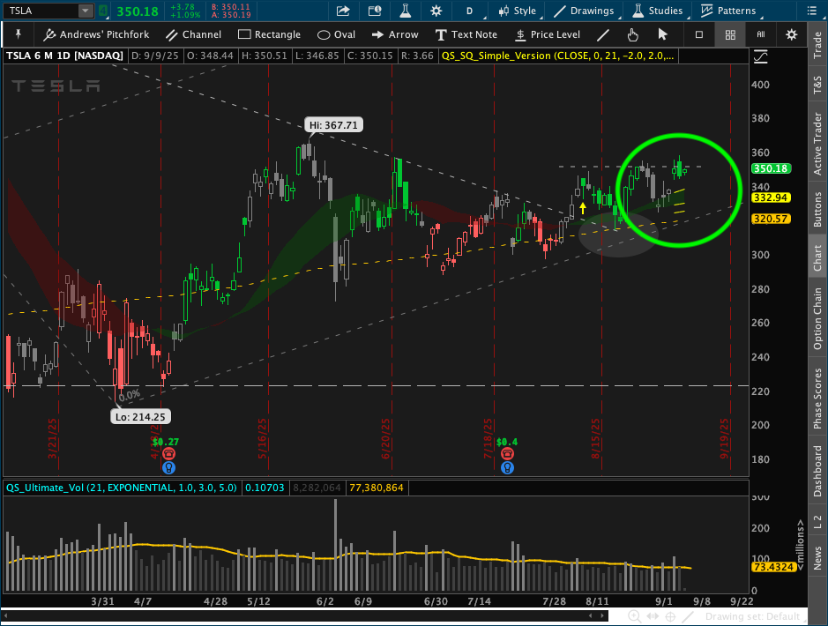Image resolution: width=828 pixels, height=626 pixels.
Task: Open the share chart icon
Action: click(x=343, y=11)
